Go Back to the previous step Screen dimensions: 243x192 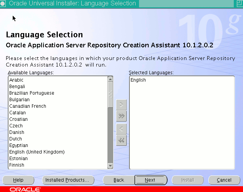point(119,180)
